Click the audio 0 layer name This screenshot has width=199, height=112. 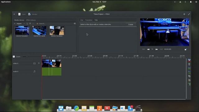coord(16,72)
